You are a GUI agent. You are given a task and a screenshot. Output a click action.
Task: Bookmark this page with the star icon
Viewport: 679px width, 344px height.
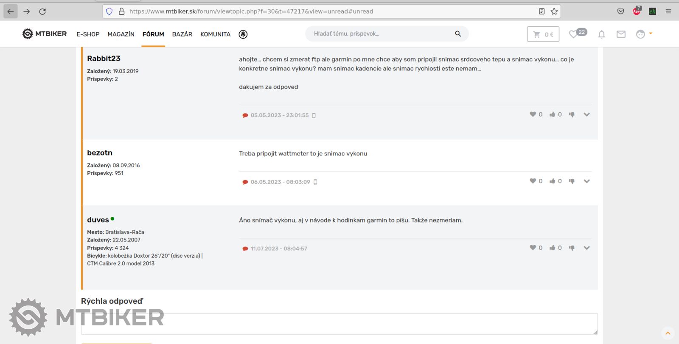point(554,11)
